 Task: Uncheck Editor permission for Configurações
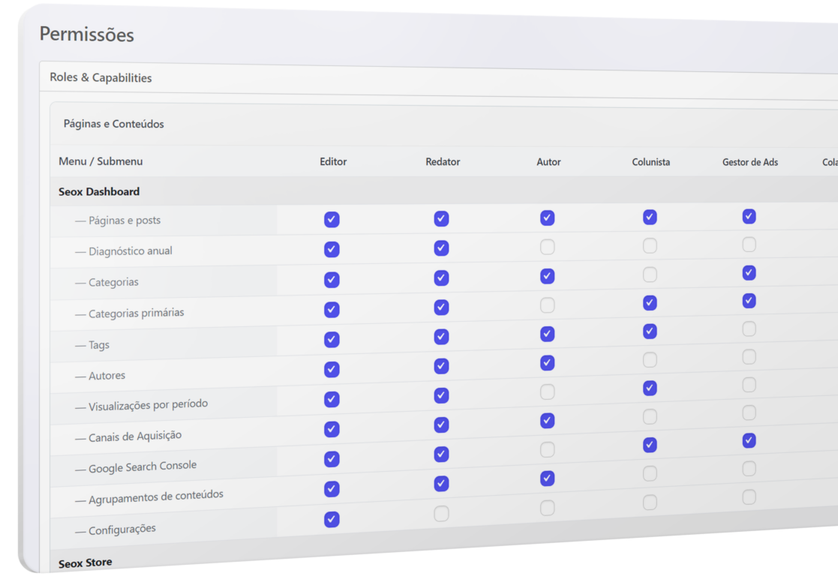pyautogui.click(x=332, y=519)
